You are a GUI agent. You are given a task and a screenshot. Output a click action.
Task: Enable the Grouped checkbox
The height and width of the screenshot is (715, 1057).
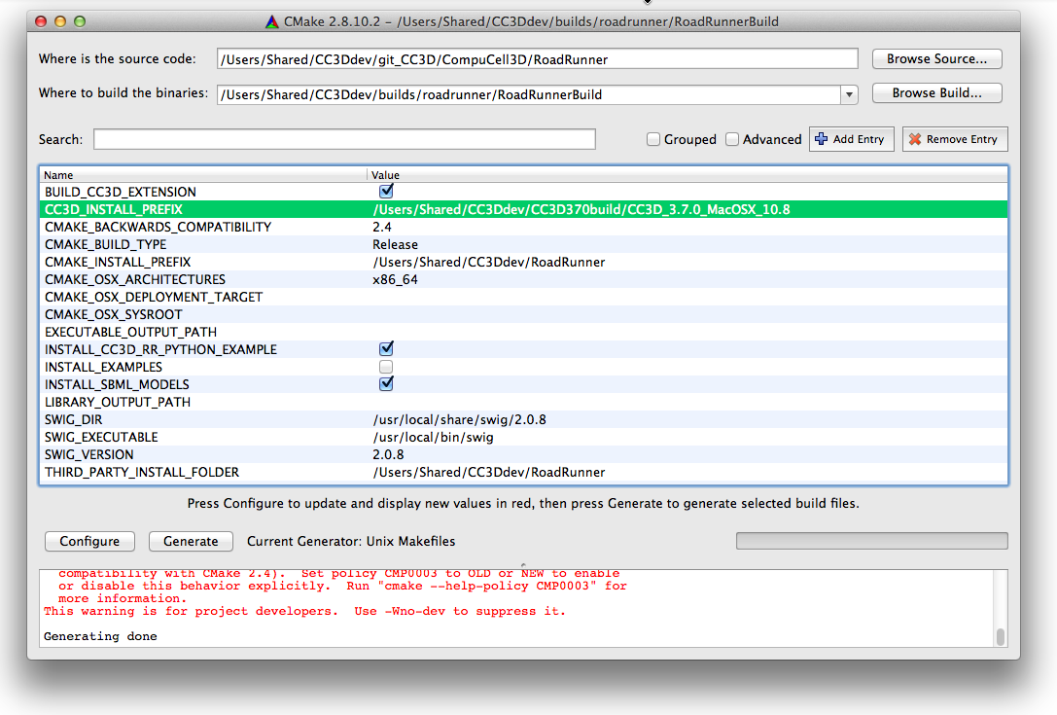click(654, 139)
